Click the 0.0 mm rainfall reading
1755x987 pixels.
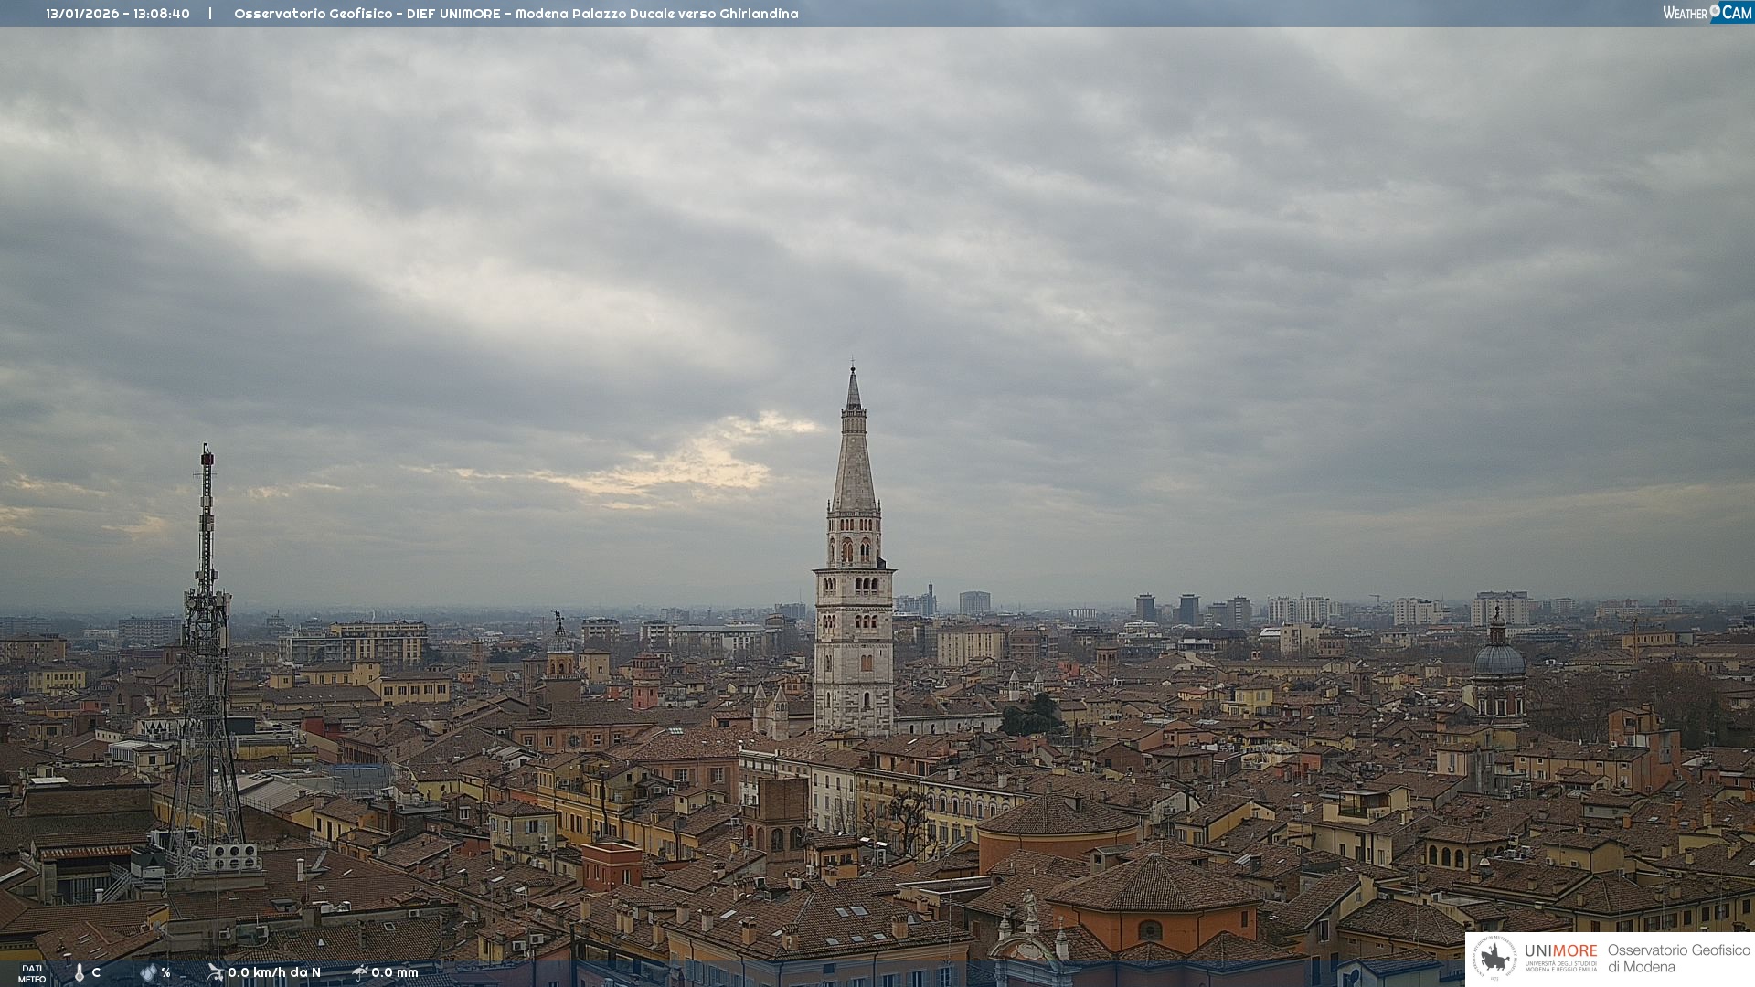click(395, 972)
